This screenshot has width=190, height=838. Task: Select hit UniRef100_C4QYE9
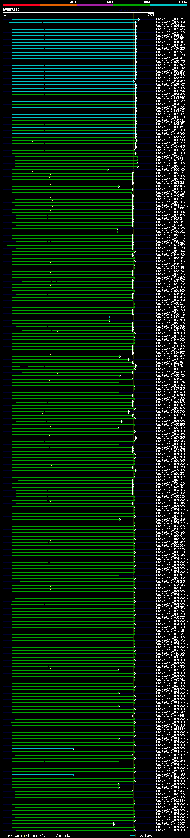click(170, 245)
